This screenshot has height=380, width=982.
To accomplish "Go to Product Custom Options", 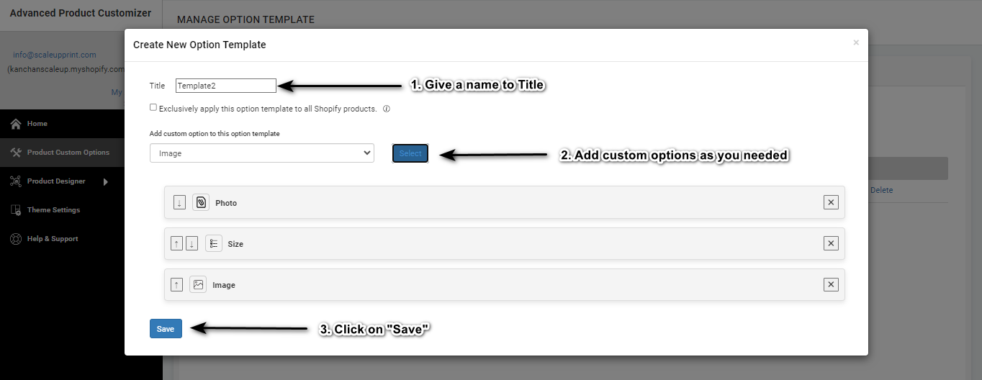I will (68, 153).
